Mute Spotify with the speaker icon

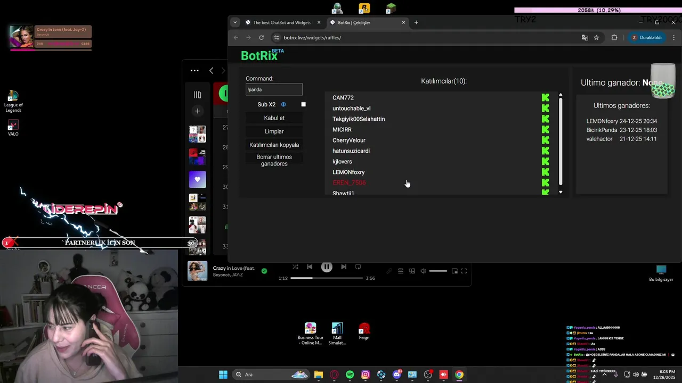[x=424, y=271]
